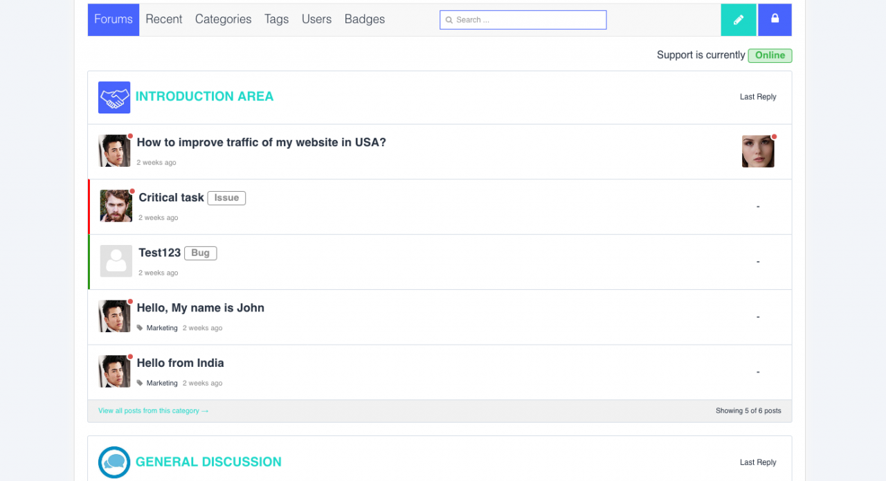Switch to the Recent tab

(x=164, y=19)
